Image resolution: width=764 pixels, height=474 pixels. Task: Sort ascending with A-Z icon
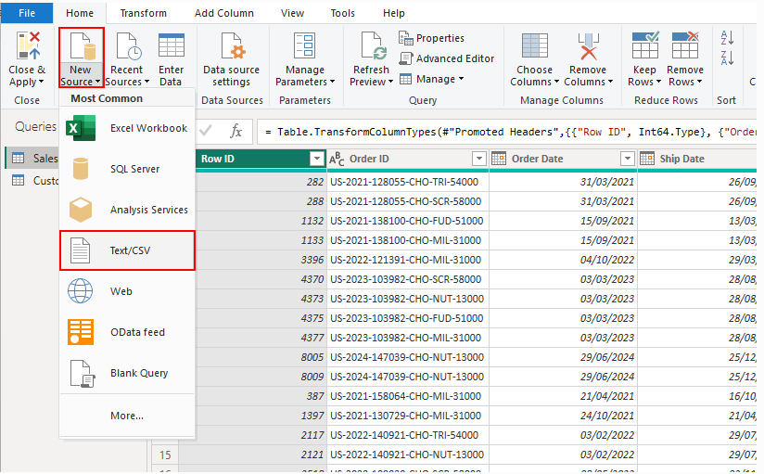[x=727, y=37]
